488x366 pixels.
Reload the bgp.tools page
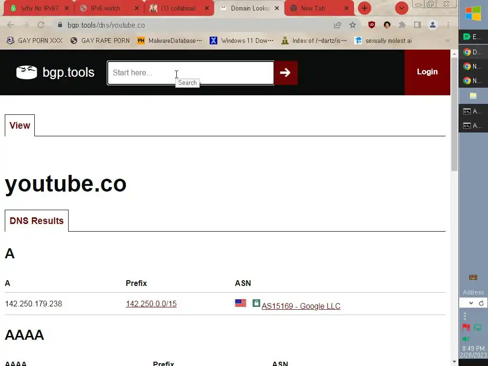[41, 25]
